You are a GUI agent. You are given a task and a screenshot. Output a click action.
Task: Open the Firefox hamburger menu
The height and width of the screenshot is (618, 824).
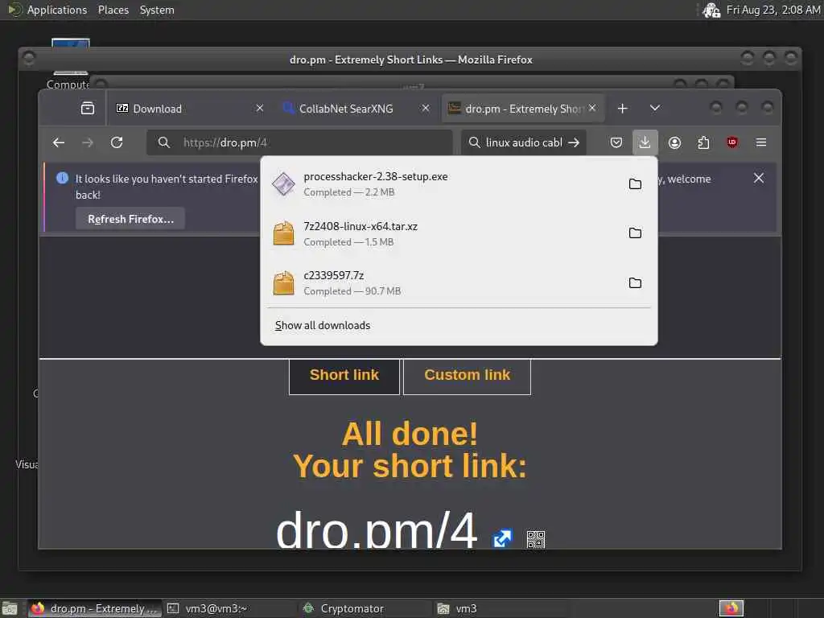[x=761, y=142]
